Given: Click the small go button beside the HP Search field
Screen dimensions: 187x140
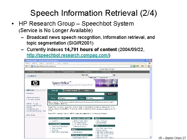Looking at the screenshot, I should tap(114, 75).
